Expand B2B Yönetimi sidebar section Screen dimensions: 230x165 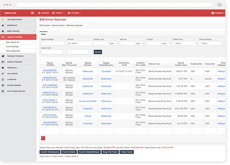click(34, 31)
